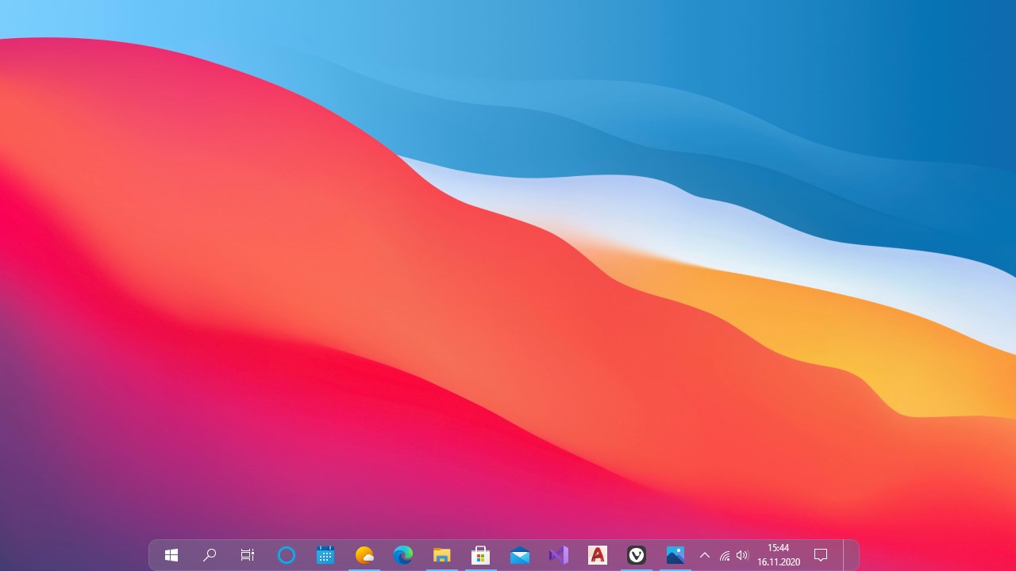The height and width of the screenshot is (571, 1016).
Task: Open the Action Center
Action: (821, 555)
